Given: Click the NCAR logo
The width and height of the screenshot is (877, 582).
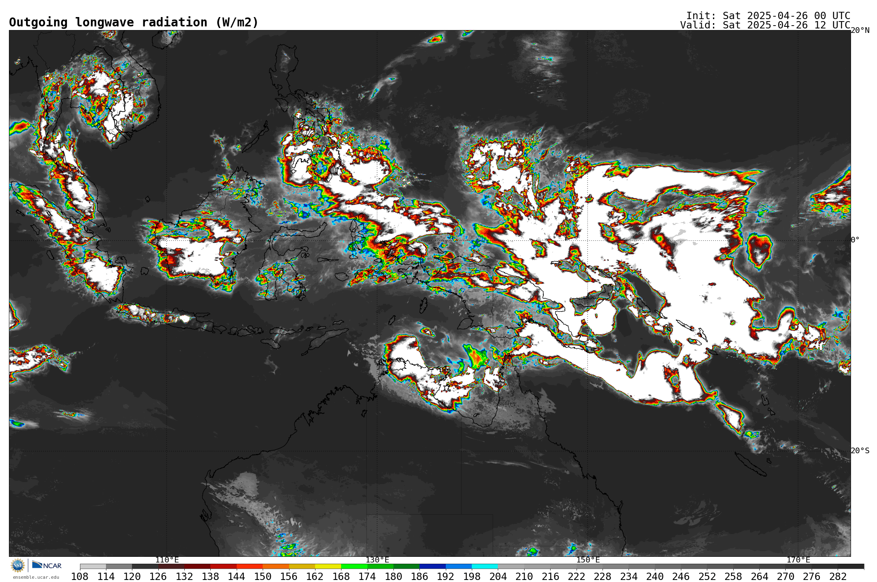Looking at the screenshot, I should point(47,565).
